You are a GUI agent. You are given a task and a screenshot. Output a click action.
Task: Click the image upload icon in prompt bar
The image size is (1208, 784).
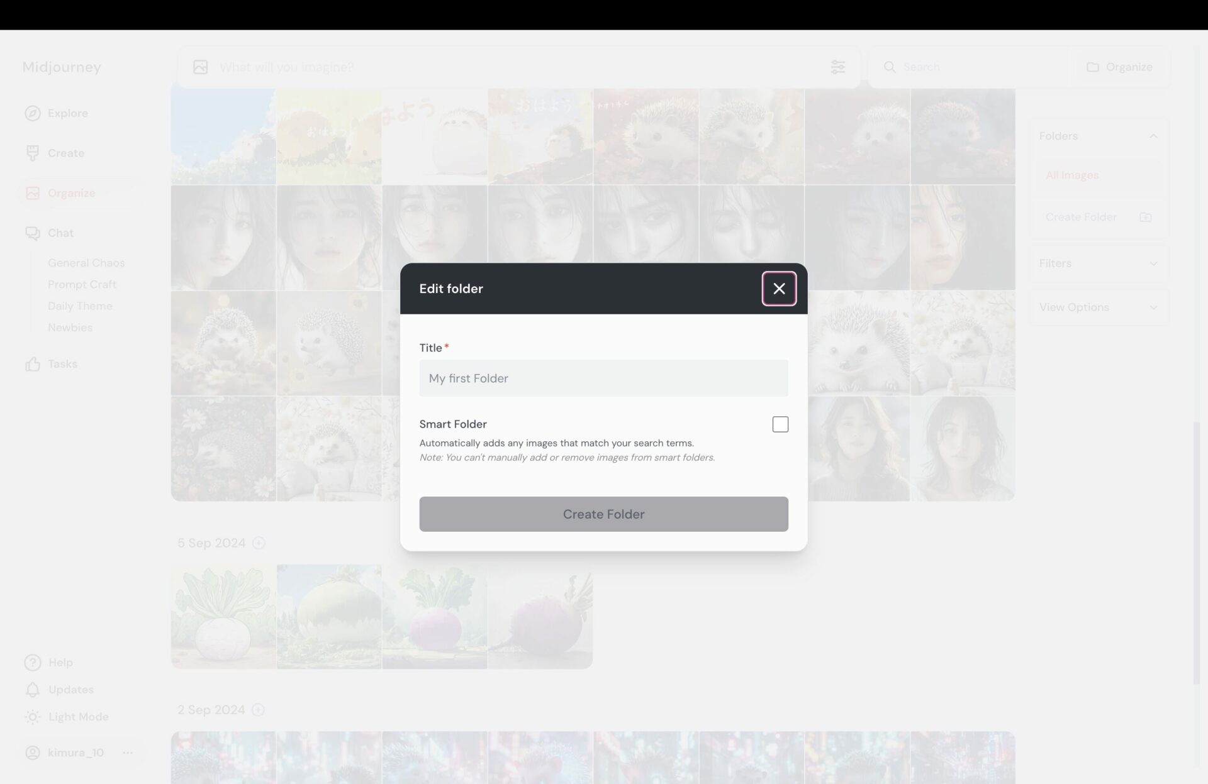pos(200,67)
